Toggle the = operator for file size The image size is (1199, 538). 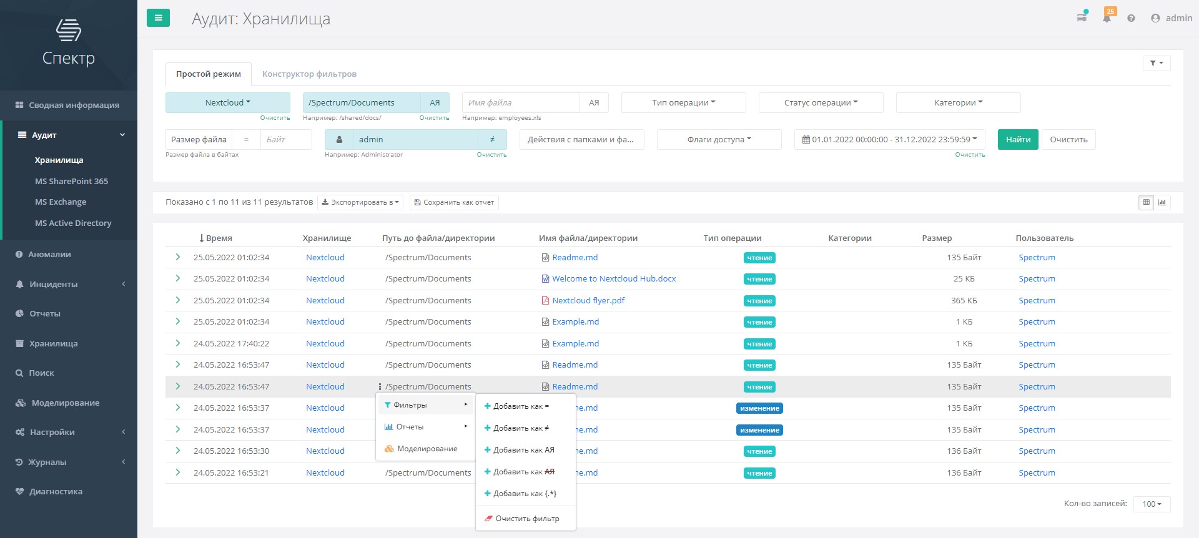coord(246,140)
